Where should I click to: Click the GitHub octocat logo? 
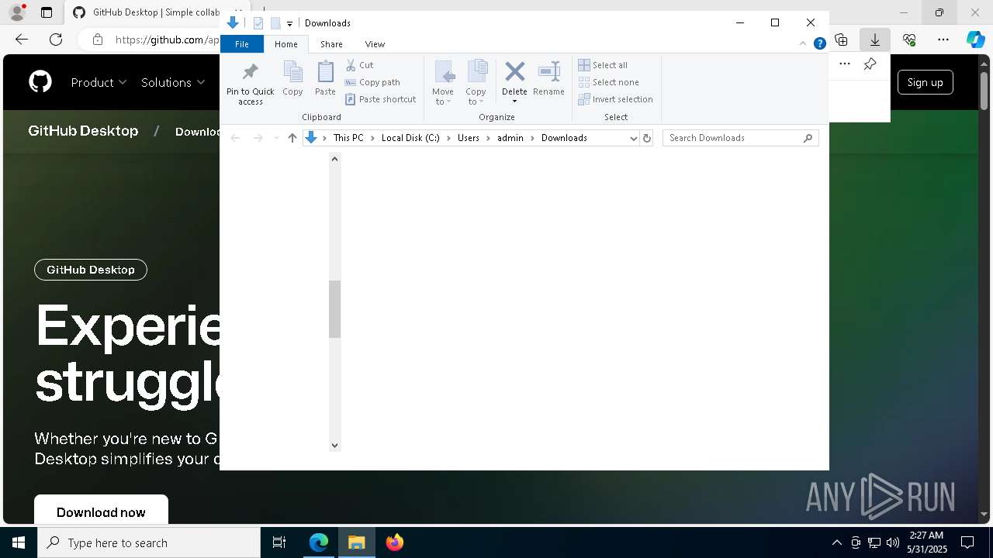point(40,82)
